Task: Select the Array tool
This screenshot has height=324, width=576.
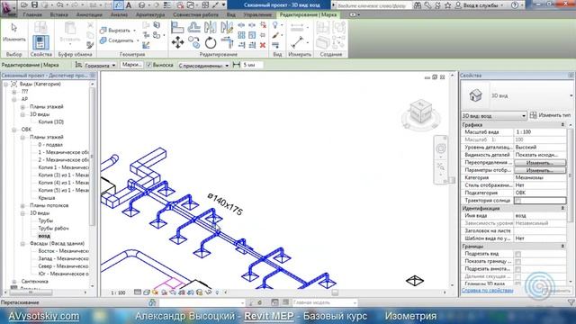Action: [x=241, y=35]
